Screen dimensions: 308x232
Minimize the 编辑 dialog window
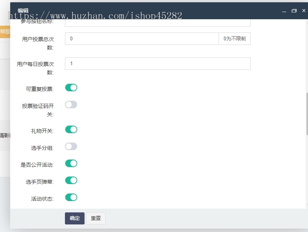click(x=284, y=11)
